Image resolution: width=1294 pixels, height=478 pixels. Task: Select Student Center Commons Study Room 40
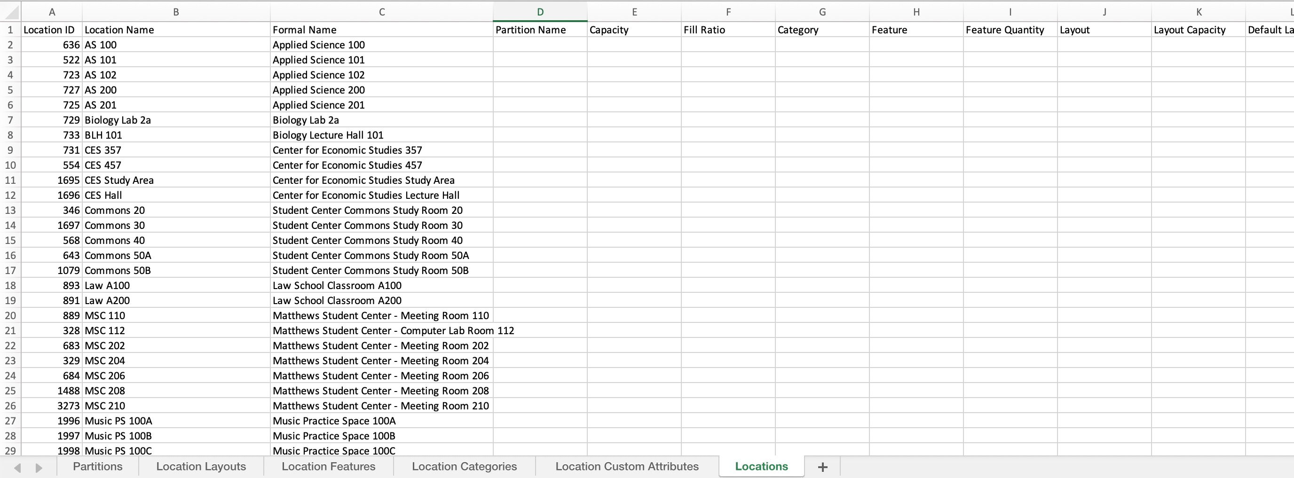coord(382,241)
